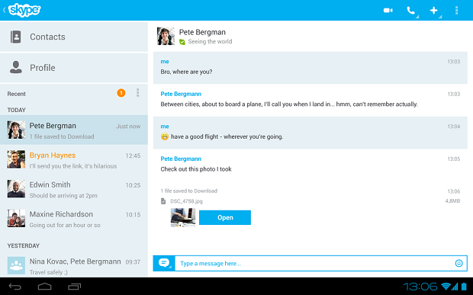Tap the group chat avatar icon

[16, 265]
